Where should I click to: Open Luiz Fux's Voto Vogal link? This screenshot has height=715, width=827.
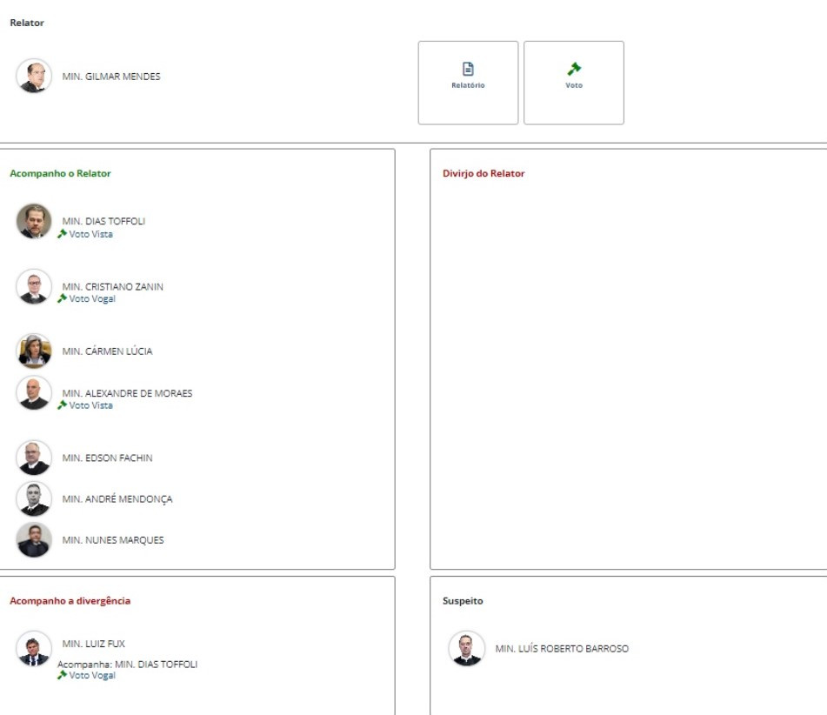click(x=91, y=676)
